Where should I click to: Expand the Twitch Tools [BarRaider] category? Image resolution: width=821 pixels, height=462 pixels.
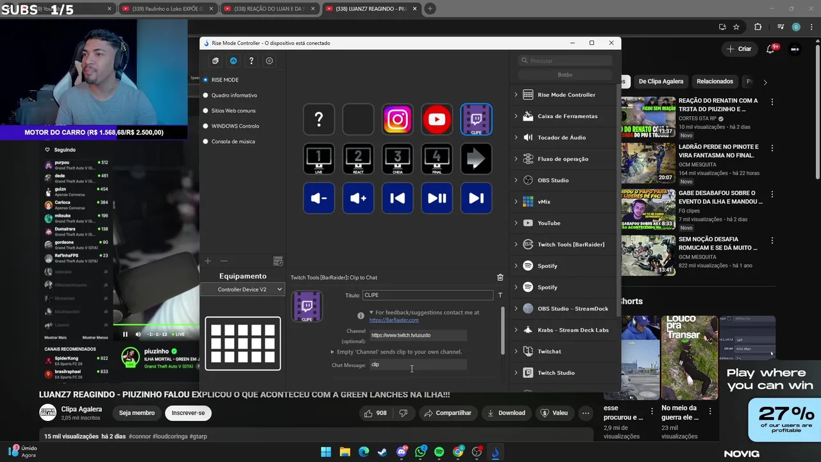coord(516,244)
